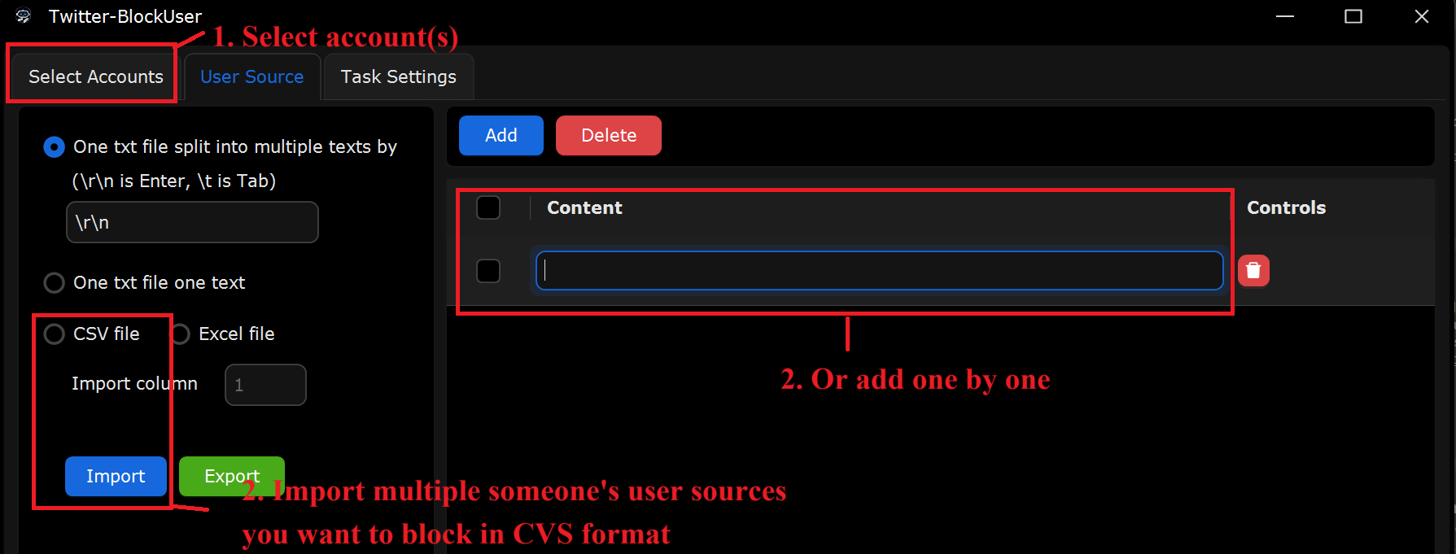This screenshot has height=554, width=1456.
Task: Click the green Export button
Action: (232, 476)
